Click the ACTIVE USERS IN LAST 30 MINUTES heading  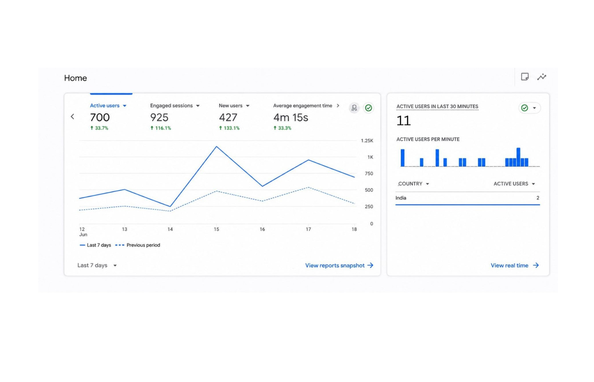click(x=437, y=107)
